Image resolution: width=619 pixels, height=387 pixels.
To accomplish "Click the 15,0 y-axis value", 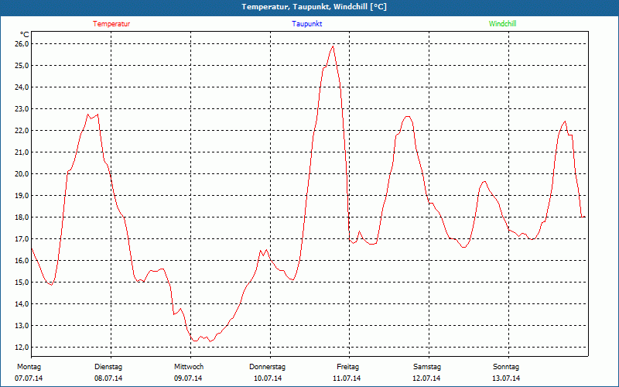I will pyautogui.click(x=22, y=283).
